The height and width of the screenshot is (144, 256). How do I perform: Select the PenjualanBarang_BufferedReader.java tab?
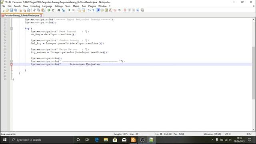click(22, 15)
